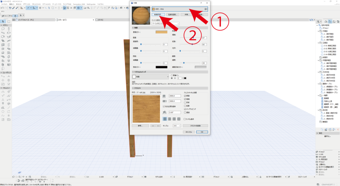Collapse the ベクトルハッチング section
The image size is (340, 186).
pos(133,72)
